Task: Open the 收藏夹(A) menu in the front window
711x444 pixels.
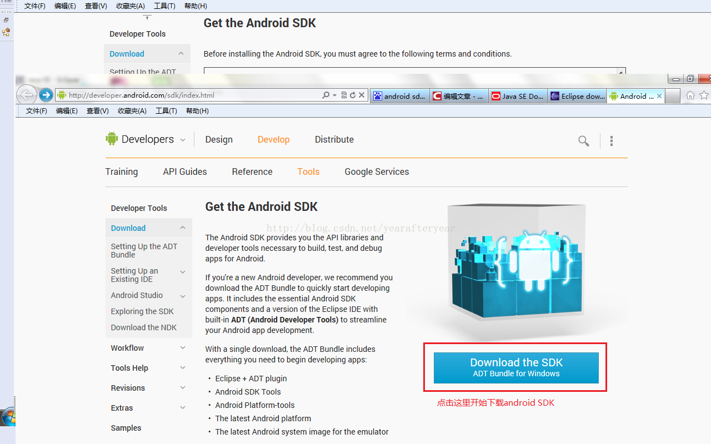Action: 132,111
